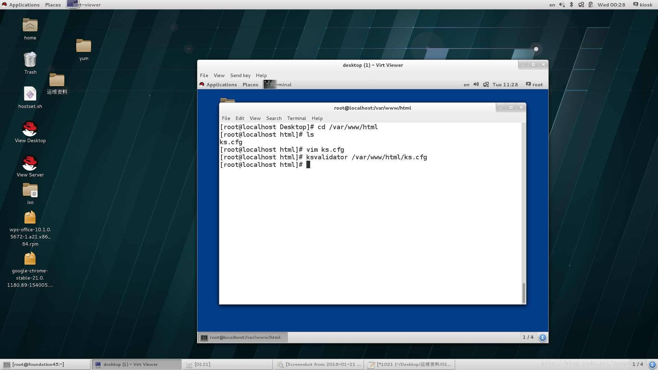The width and height of the screenshot is (658, 370).
Task: Click host workspace switcher 1 / 4
Action: [638, 364]
